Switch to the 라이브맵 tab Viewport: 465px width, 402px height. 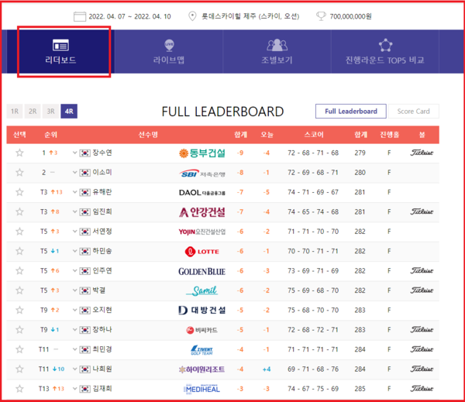point(169,52)
